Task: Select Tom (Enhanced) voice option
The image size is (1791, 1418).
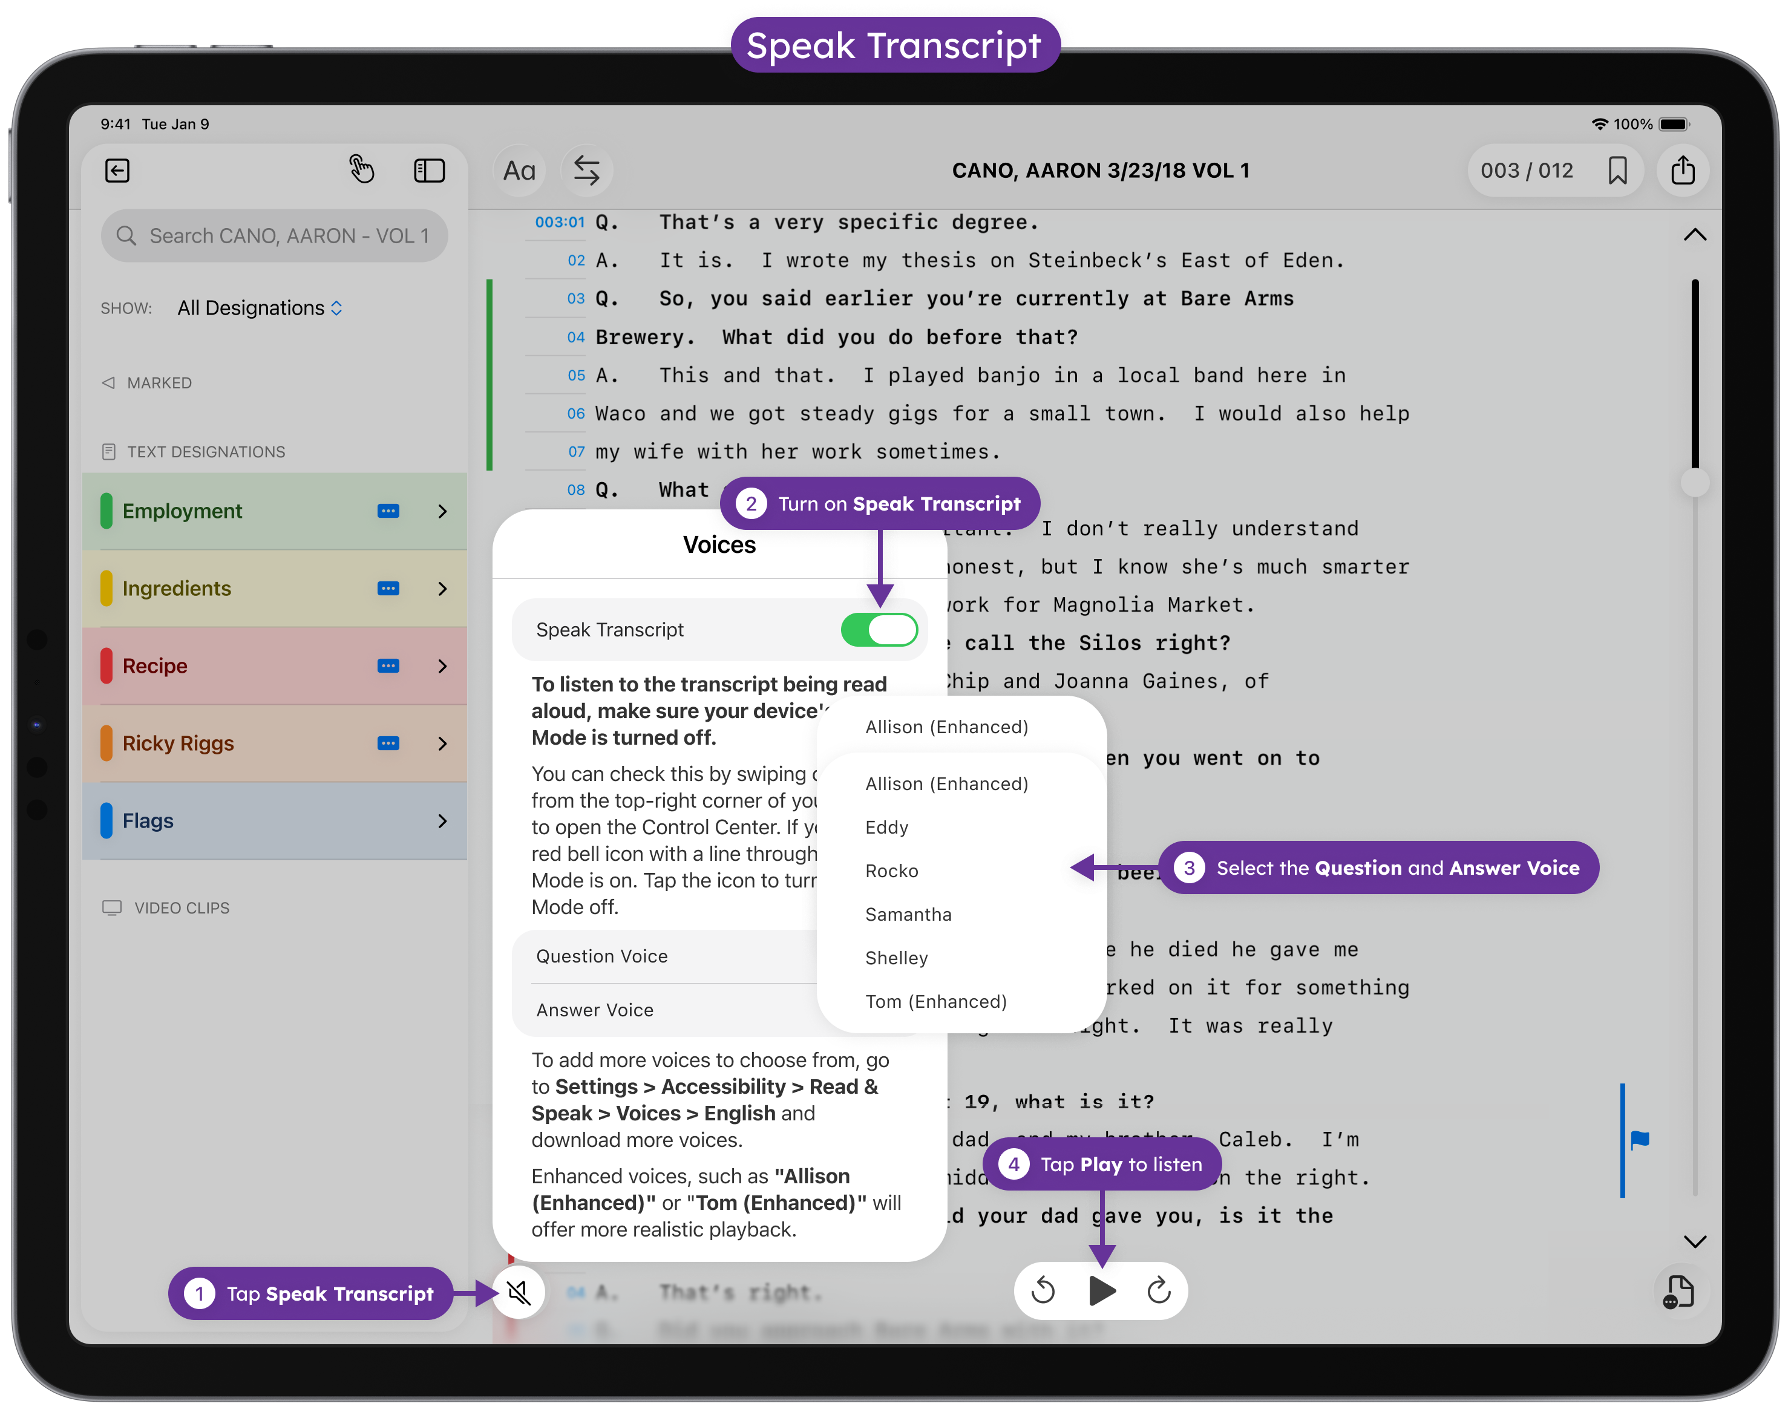Action: tap(936, 1001)
